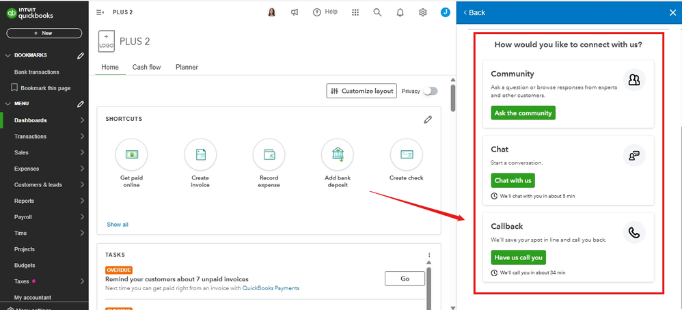Go Back in the help panel
682x310 pixels.
[x=474, y=12]
